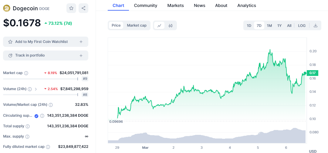Switch to line chart view icon

point(159,26)
